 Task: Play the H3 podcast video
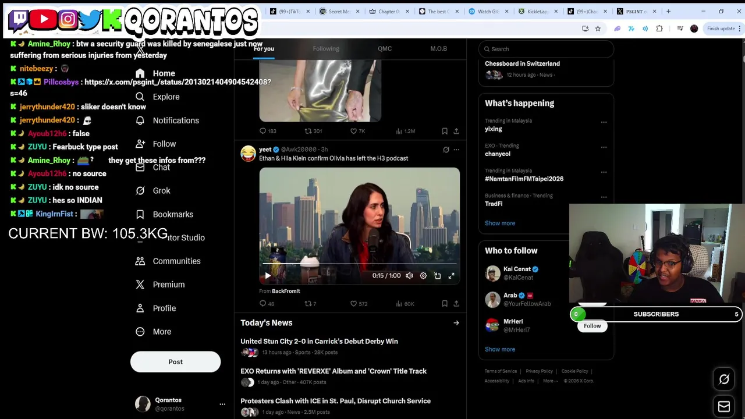[268, 276]
